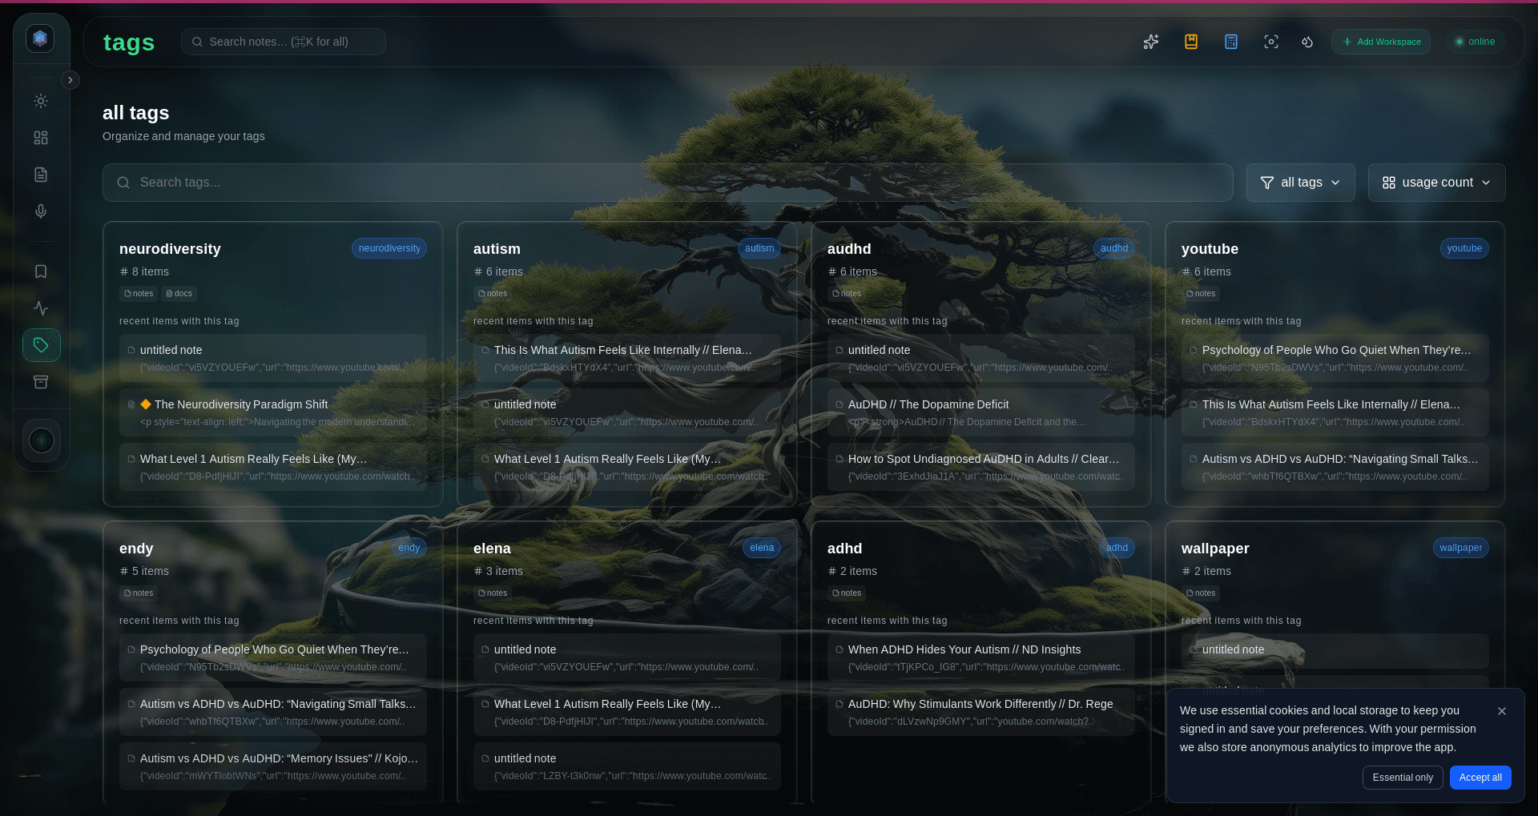This screenshot has height=816, width=1538.
Task: Open the yellow notebook icon in header
Action: click(x=1191, y=42)
